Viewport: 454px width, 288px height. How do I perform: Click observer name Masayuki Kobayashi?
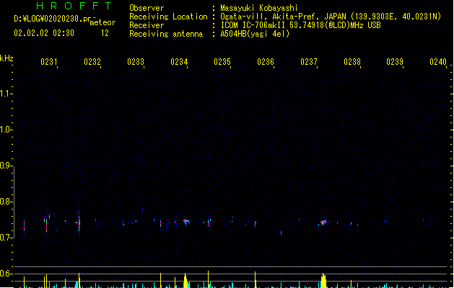click(259, 8)
